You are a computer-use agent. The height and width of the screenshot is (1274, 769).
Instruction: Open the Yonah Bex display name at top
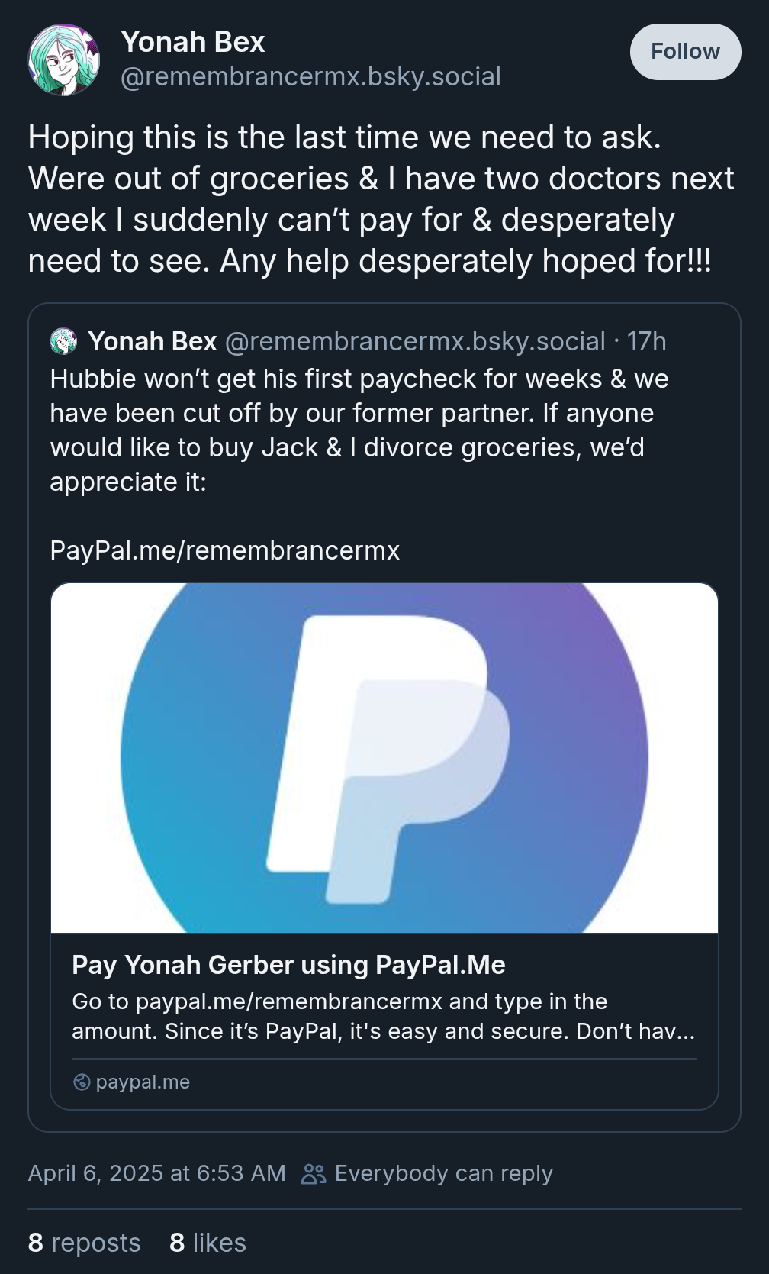point(193,42)
